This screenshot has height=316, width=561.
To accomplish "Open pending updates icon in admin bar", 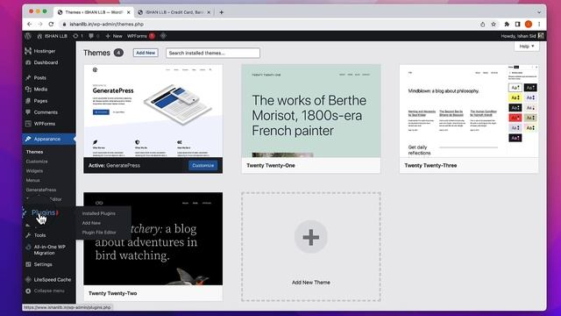I will [x=78, y=36].
